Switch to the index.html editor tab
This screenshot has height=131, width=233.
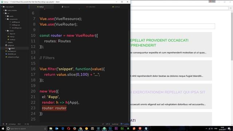(91, 7)
